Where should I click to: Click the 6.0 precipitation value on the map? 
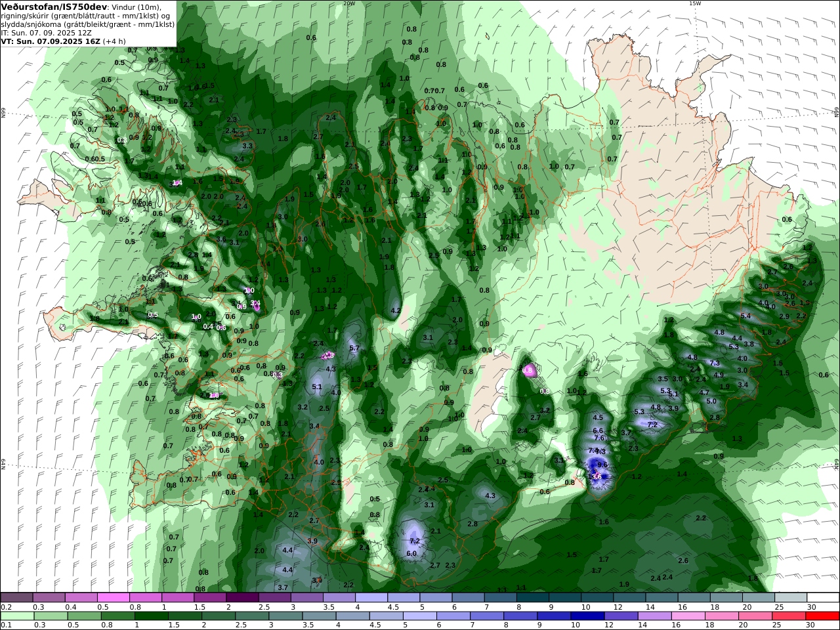click(411, 554)
